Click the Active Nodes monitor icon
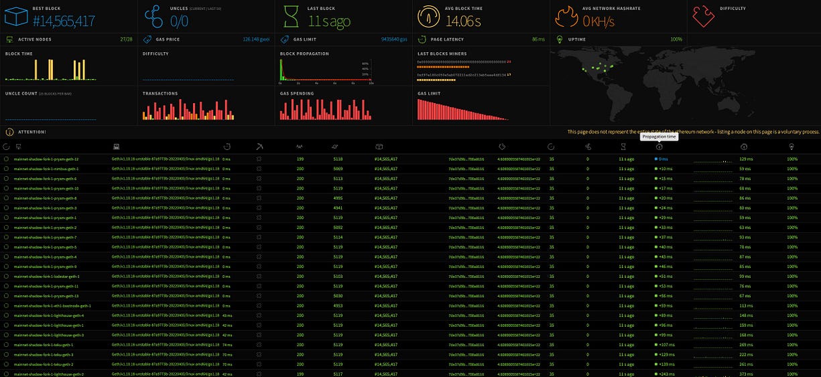Viewport: 821px width, 377px height. [9, 40]
